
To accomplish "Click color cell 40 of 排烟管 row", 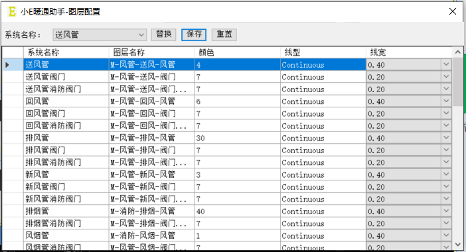I will [237, 211].
